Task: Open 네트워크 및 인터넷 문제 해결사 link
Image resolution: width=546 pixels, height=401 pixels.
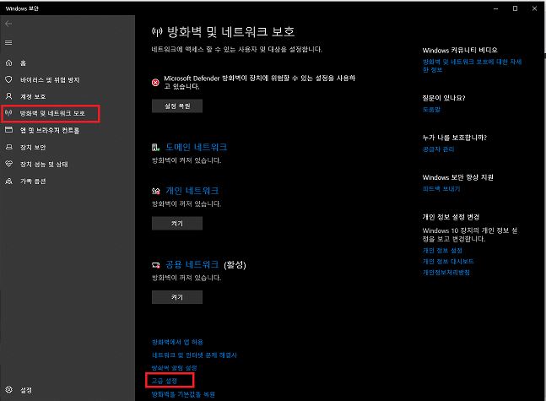Action: click(x=194, y=355)
